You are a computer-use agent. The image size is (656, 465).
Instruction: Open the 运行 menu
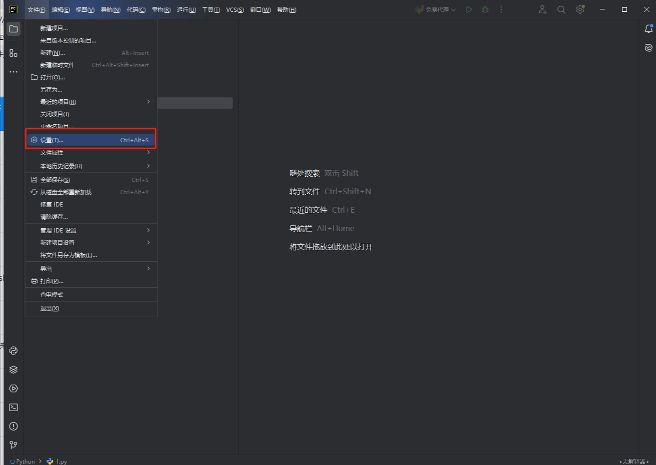click(x=186, y=10)
